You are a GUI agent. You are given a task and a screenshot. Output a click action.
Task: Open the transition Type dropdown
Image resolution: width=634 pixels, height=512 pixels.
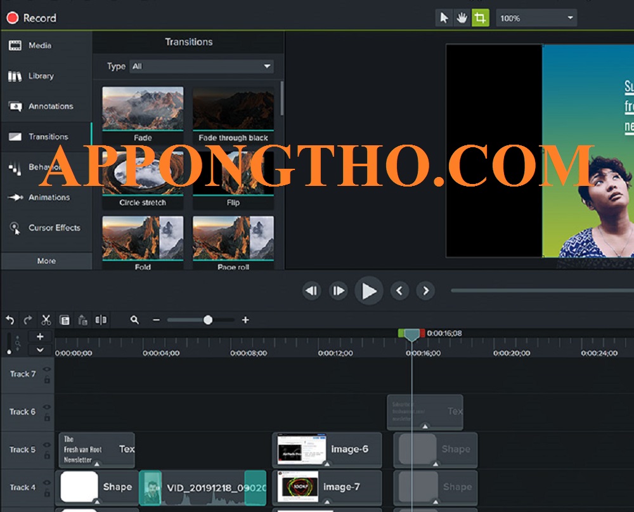click(x=202, y=67)
